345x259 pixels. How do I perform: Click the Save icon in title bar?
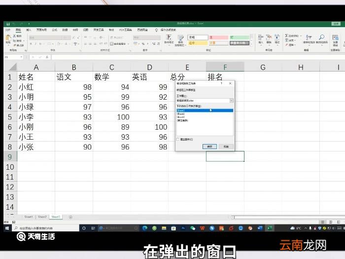click(8, 24)
